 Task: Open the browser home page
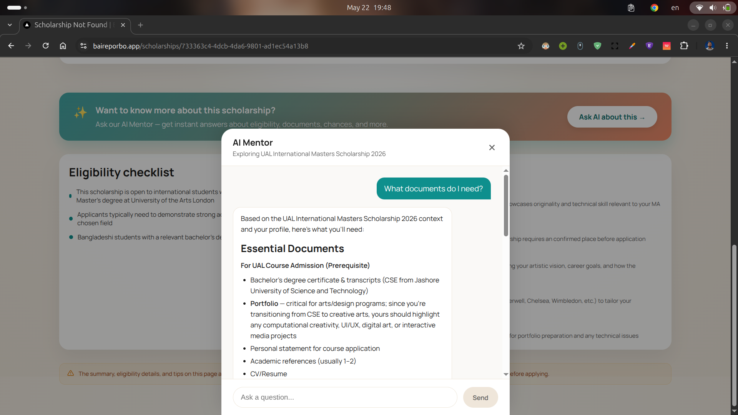point(63,46)
